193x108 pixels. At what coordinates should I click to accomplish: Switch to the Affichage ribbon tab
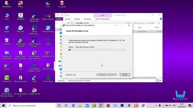coord(87,19)
